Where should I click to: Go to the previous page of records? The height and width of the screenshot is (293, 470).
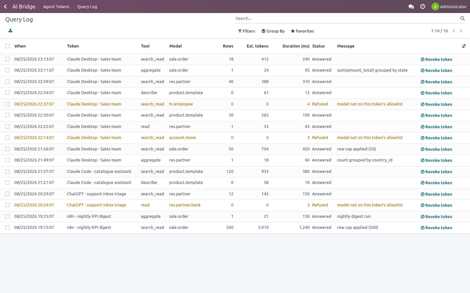(454, 31)
